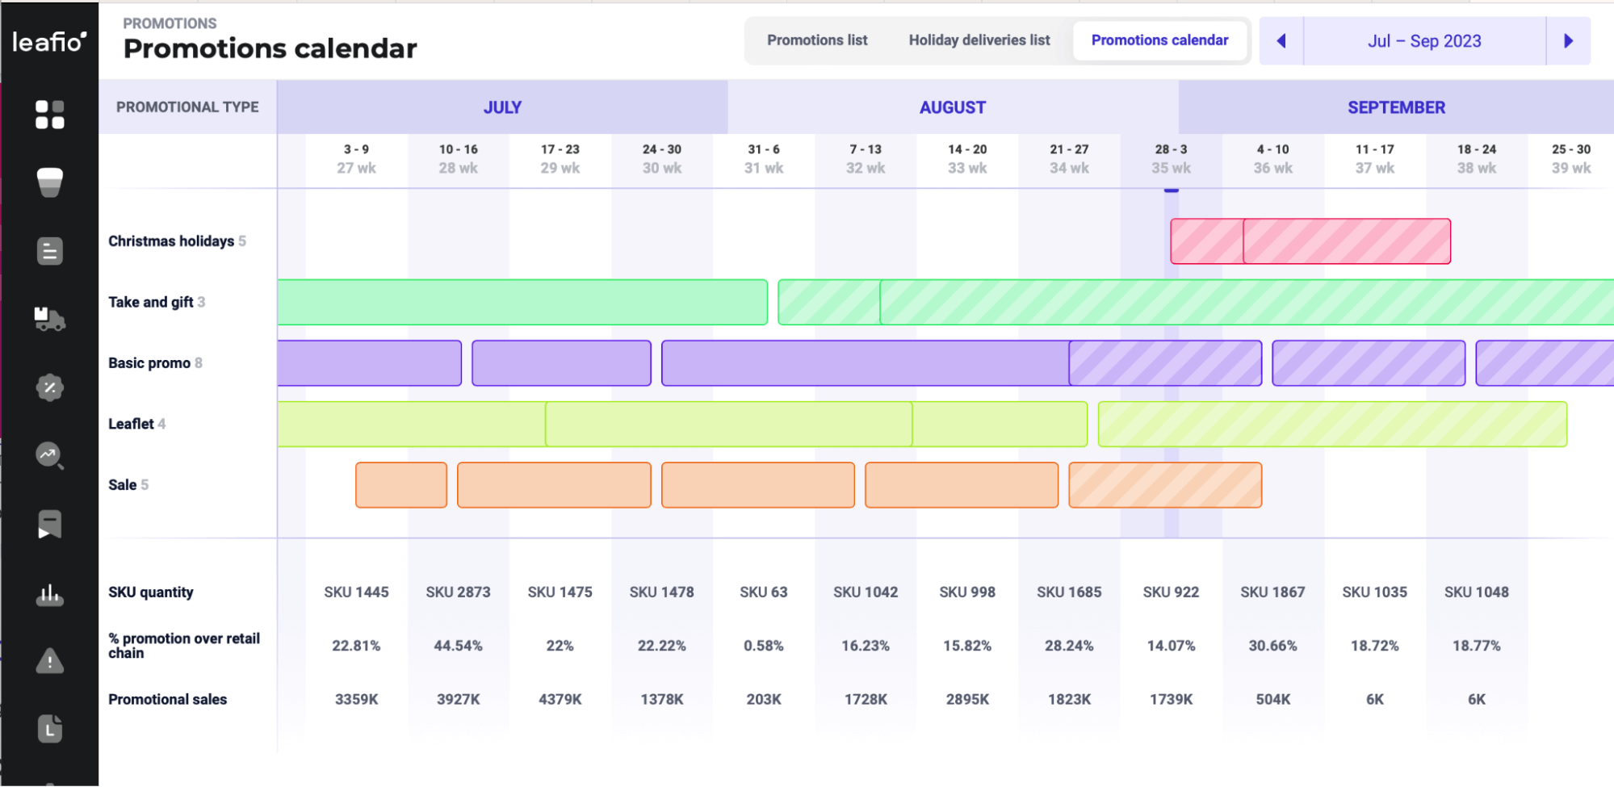
Task: Click the 4379K promotional sales value
Action: pos(560,700)
